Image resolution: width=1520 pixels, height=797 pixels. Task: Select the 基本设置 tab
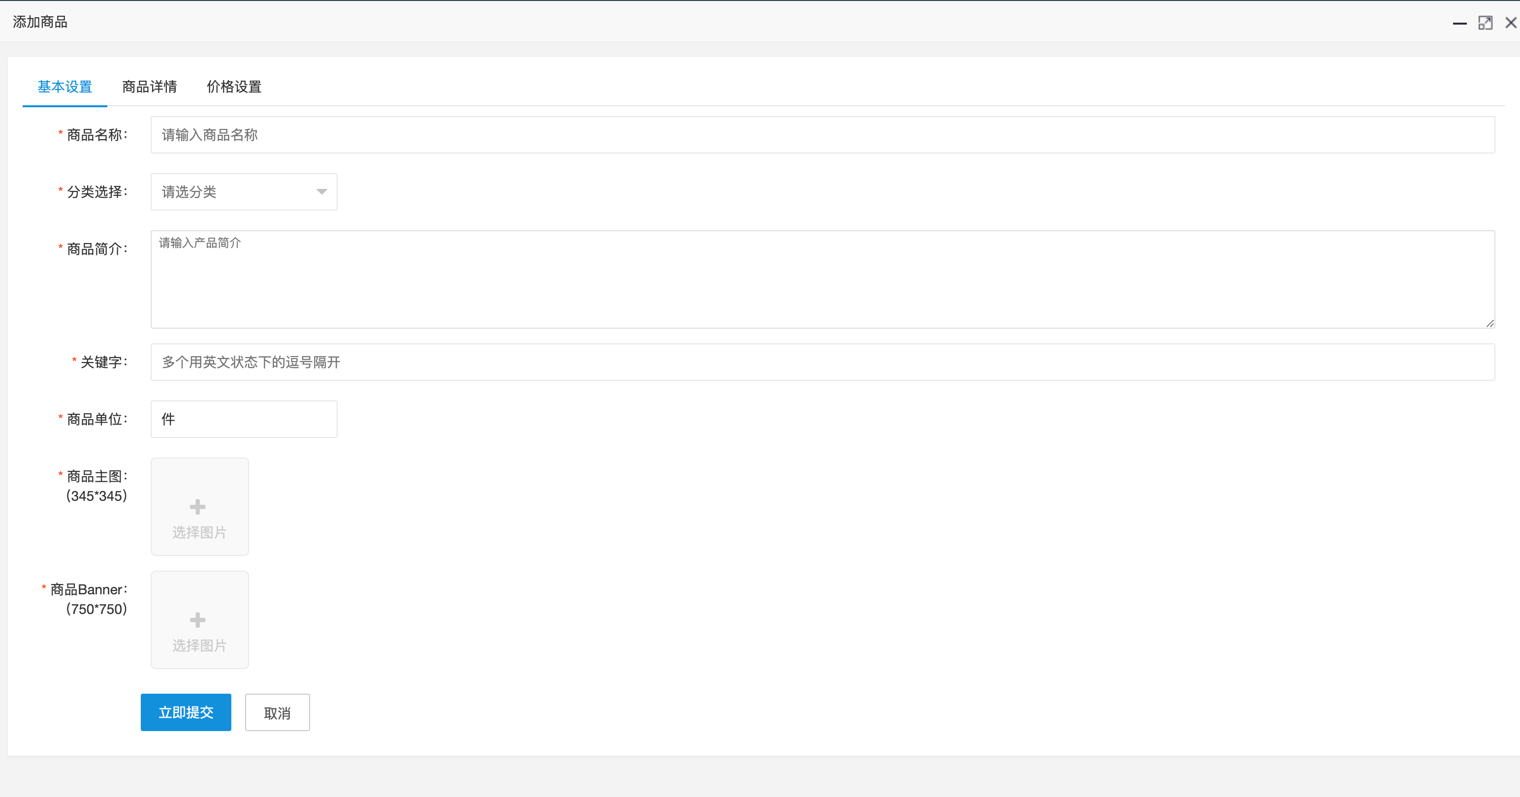65,87
